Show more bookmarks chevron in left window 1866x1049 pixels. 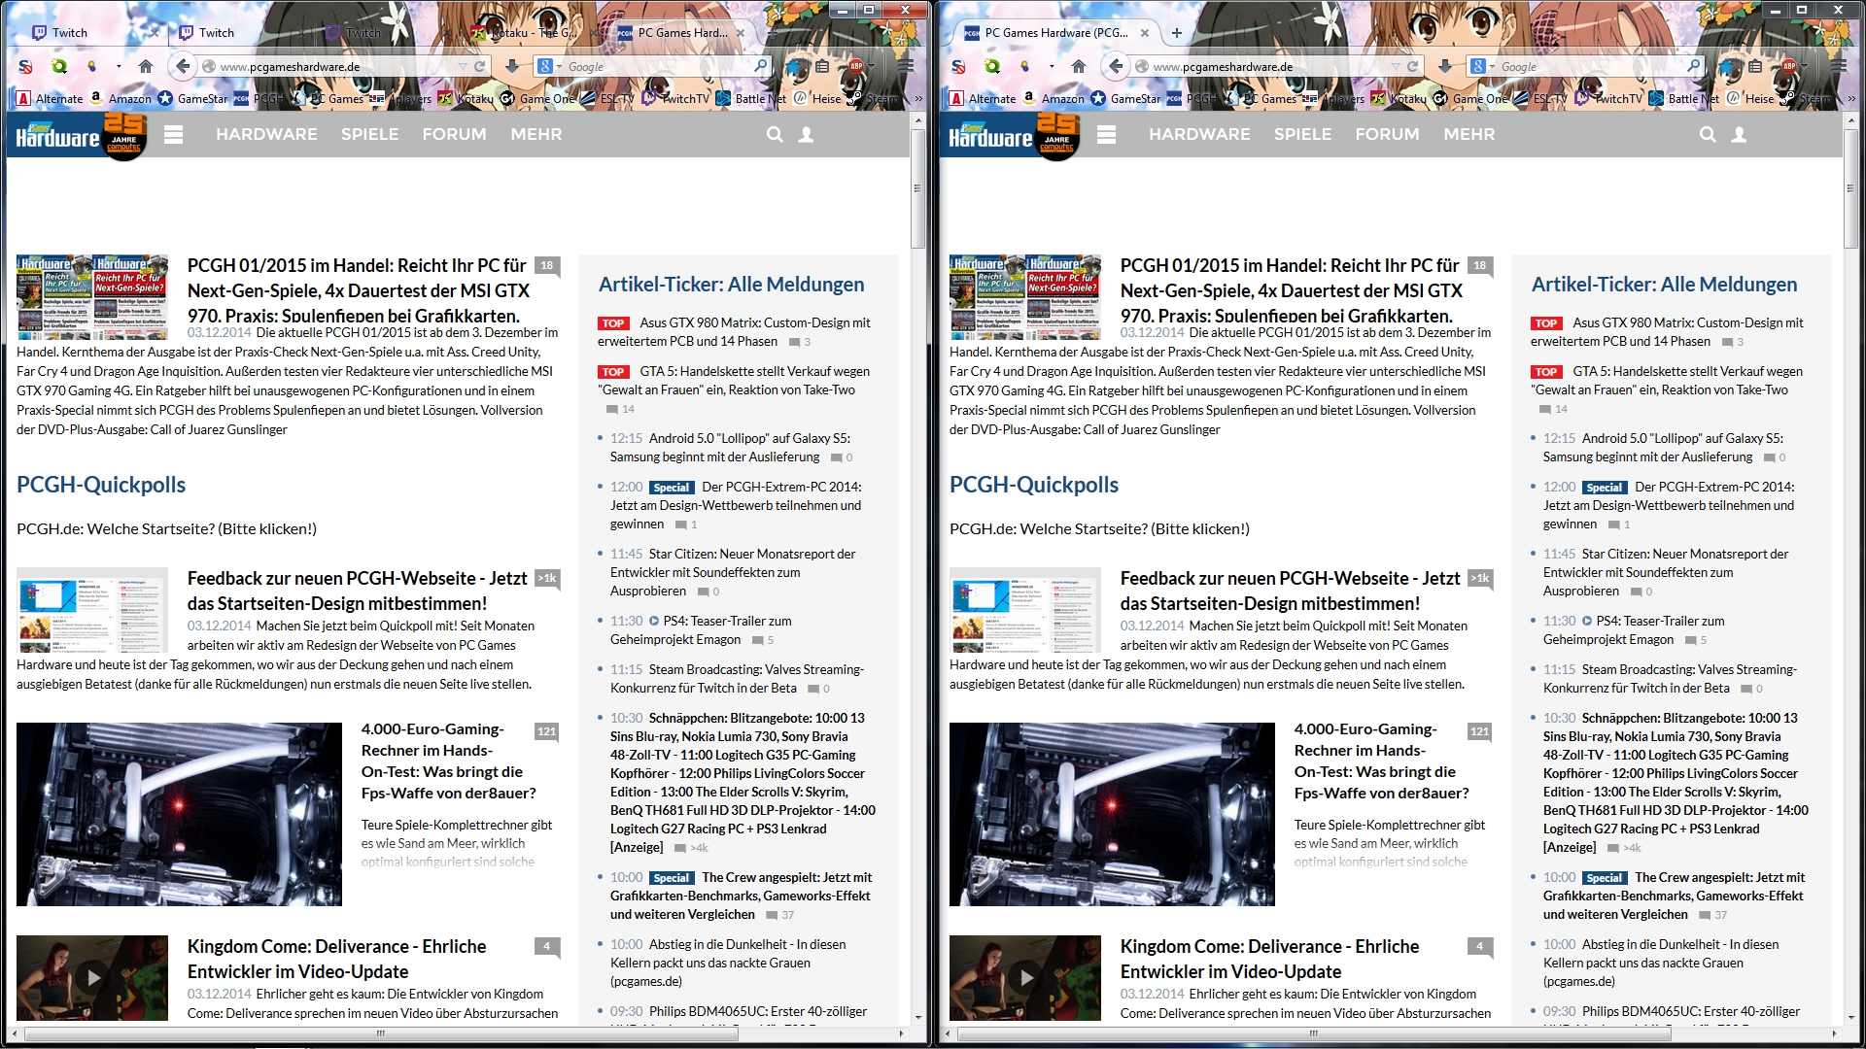tap(917, 98)
